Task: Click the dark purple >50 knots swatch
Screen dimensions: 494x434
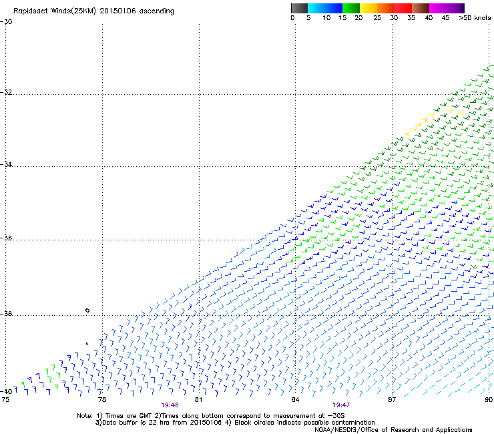Action: click(x=463, y=8)
